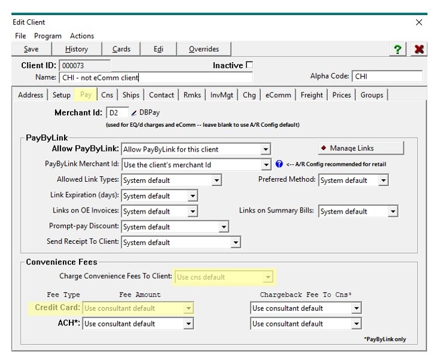The image size is (448, 364).
Task: Click the Overrides button
Action: [203, 49]
